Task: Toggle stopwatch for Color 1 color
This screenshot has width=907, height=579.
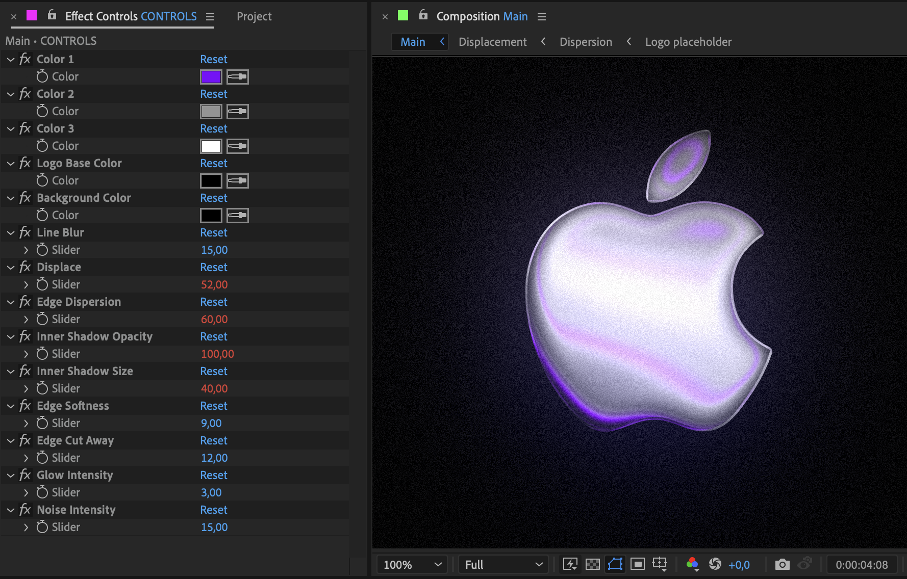Action: tap(42, 76)
